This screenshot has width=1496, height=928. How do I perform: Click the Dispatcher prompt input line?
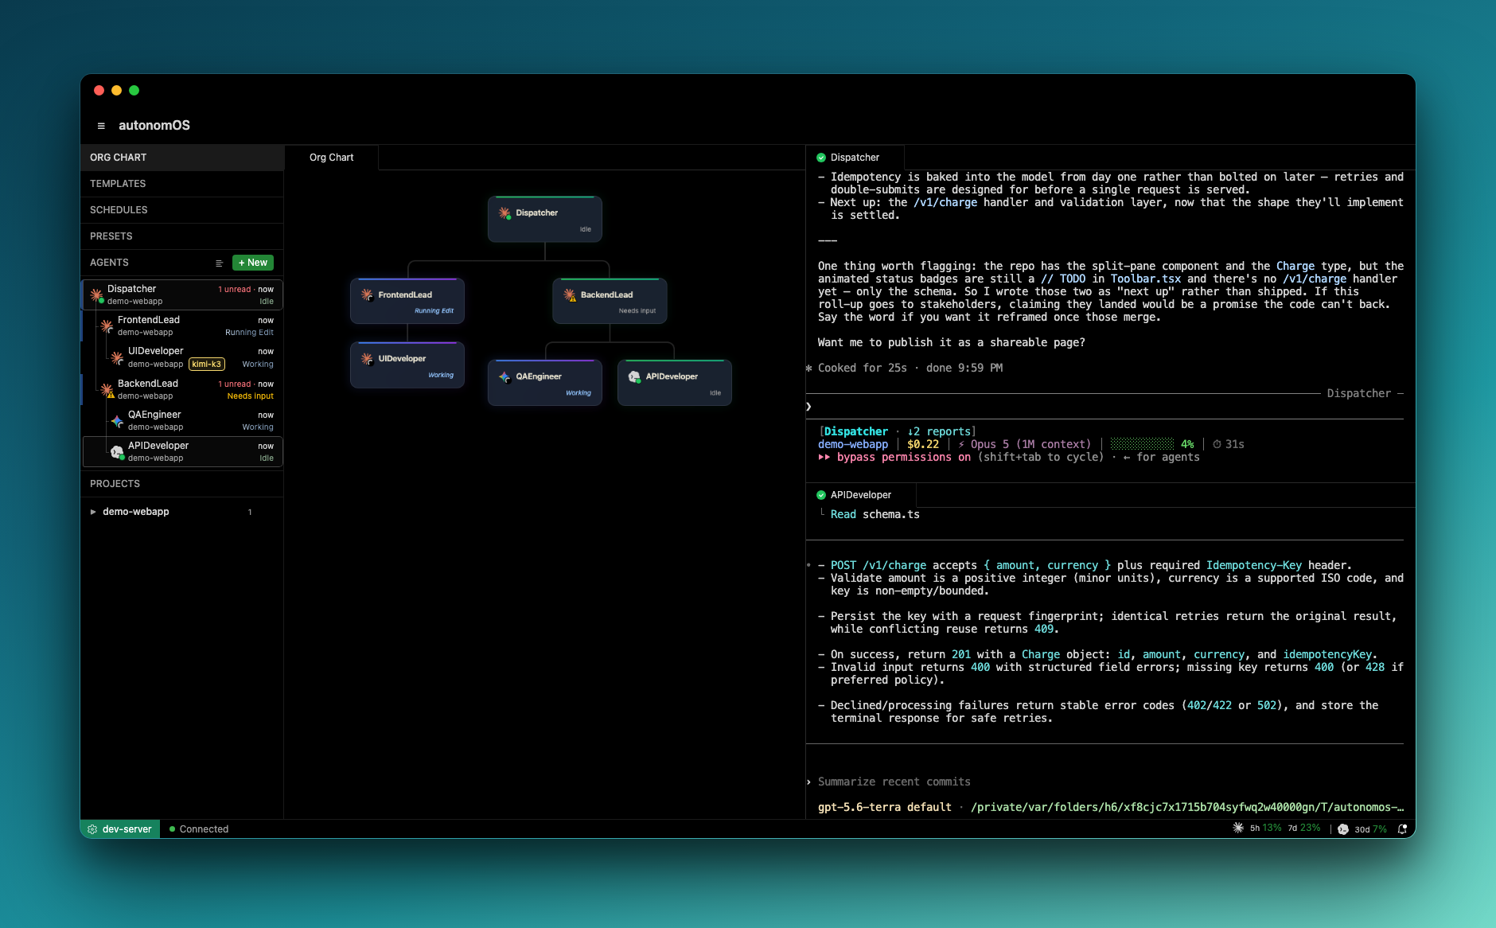pyautogui.click(x=1104, y=407)
